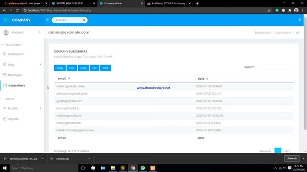Click Subscribers breadcrumb link
Viewport: 307px width, 172px height.
[x=283, y=32]
